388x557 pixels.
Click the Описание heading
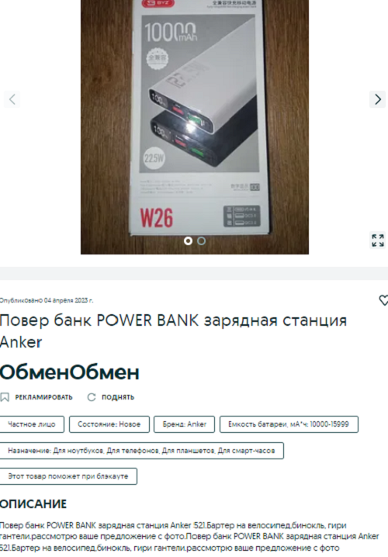[x=33, y=504]
